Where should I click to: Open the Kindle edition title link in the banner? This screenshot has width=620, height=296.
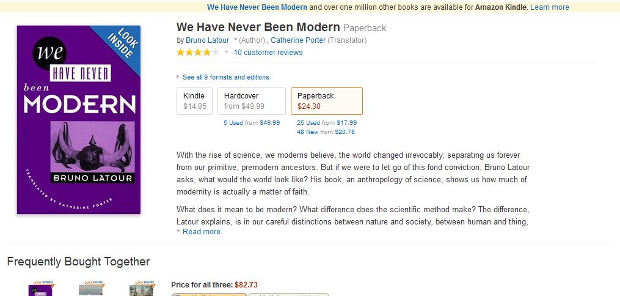(x=257, y=7)
